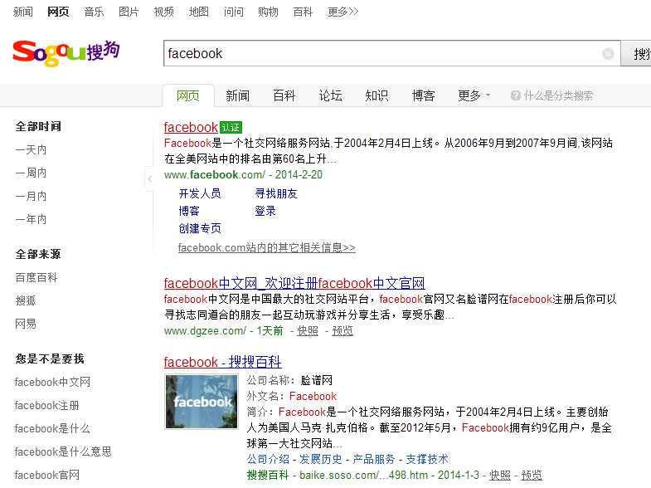Click the search button next to the input
Viewport: 651px width, 488px height.
(x=636, y=54)
